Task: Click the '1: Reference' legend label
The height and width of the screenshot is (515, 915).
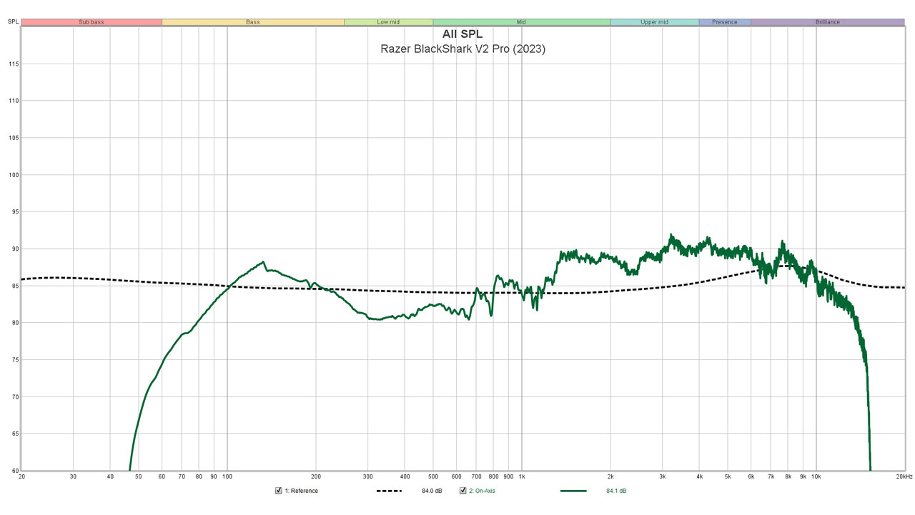Action: (302, 491)
